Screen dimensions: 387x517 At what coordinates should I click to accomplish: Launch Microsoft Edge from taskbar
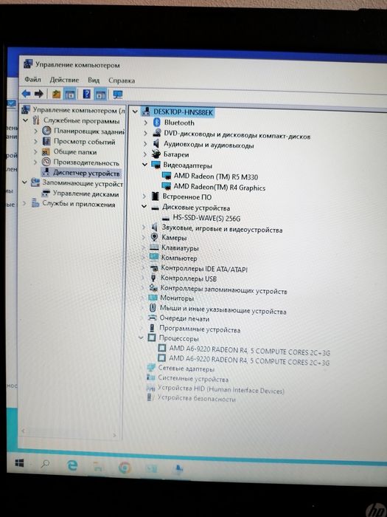72,465
